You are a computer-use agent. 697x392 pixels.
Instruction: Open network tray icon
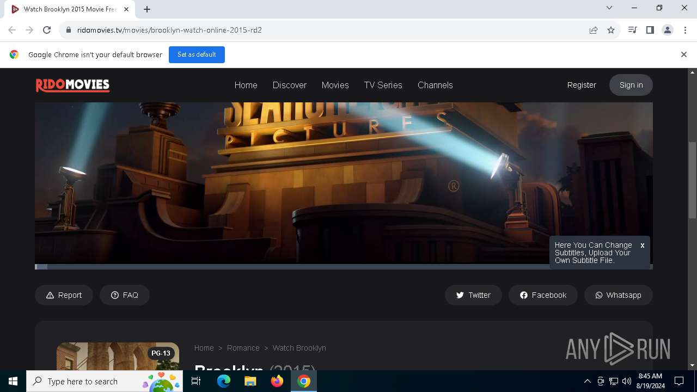(x=614, y=381)
